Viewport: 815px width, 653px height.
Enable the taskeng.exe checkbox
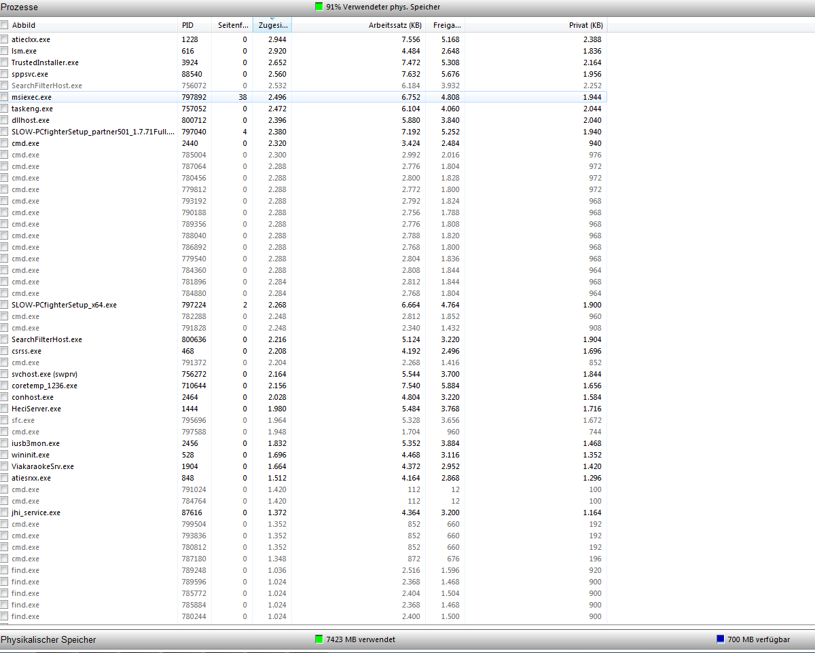coord(4,109)
